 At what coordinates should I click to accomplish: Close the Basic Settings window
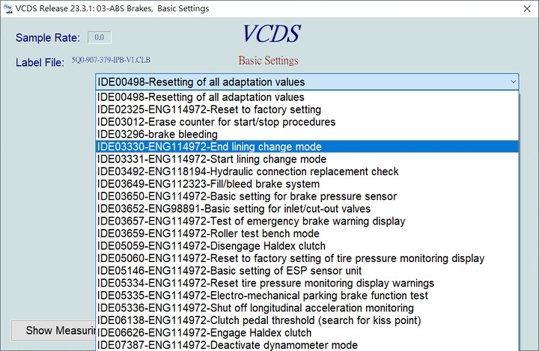527,8
